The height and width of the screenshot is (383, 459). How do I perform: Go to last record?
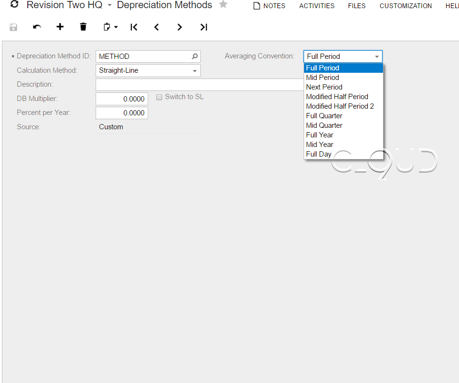pyautogui.click(x=204, y=27)
